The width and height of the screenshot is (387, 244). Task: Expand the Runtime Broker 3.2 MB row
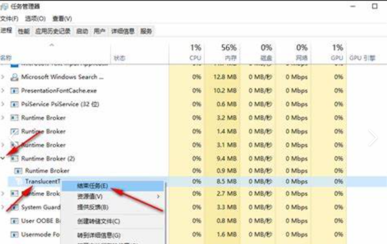coord(3,118)
